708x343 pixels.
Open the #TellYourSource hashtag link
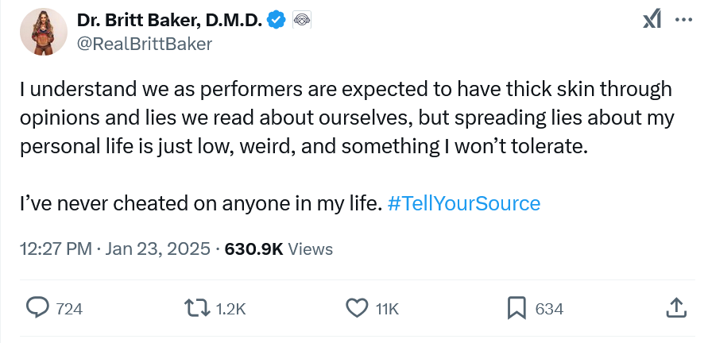[464, 203]
